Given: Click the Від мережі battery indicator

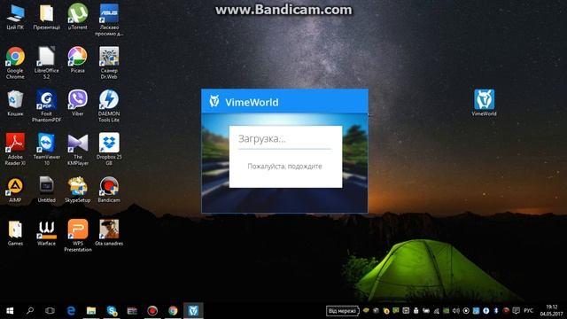Looking at the screenshot, I should click(342, 311).
